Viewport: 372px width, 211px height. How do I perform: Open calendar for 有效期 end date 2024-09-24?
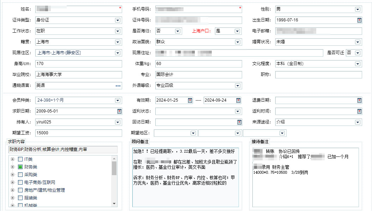tap(239, 101)
